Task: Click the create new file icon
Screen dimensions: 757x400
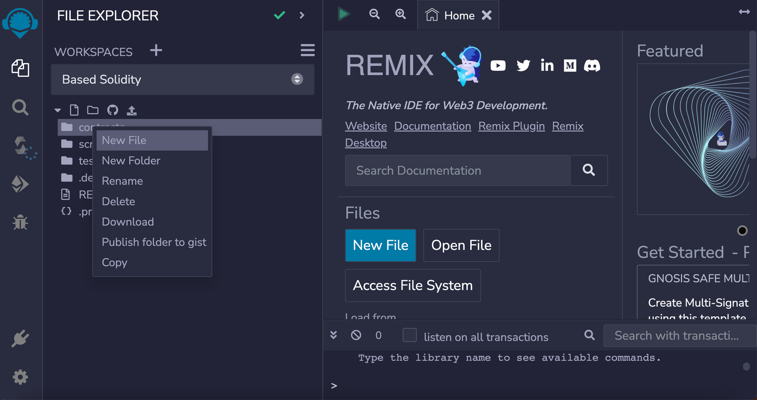Action: click(x=74, y=110)
